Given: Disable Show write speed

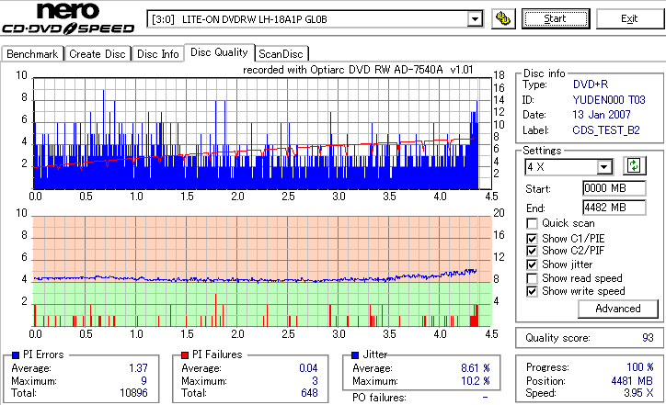Looking at the screenshot, I should click(x=532, y=291).
